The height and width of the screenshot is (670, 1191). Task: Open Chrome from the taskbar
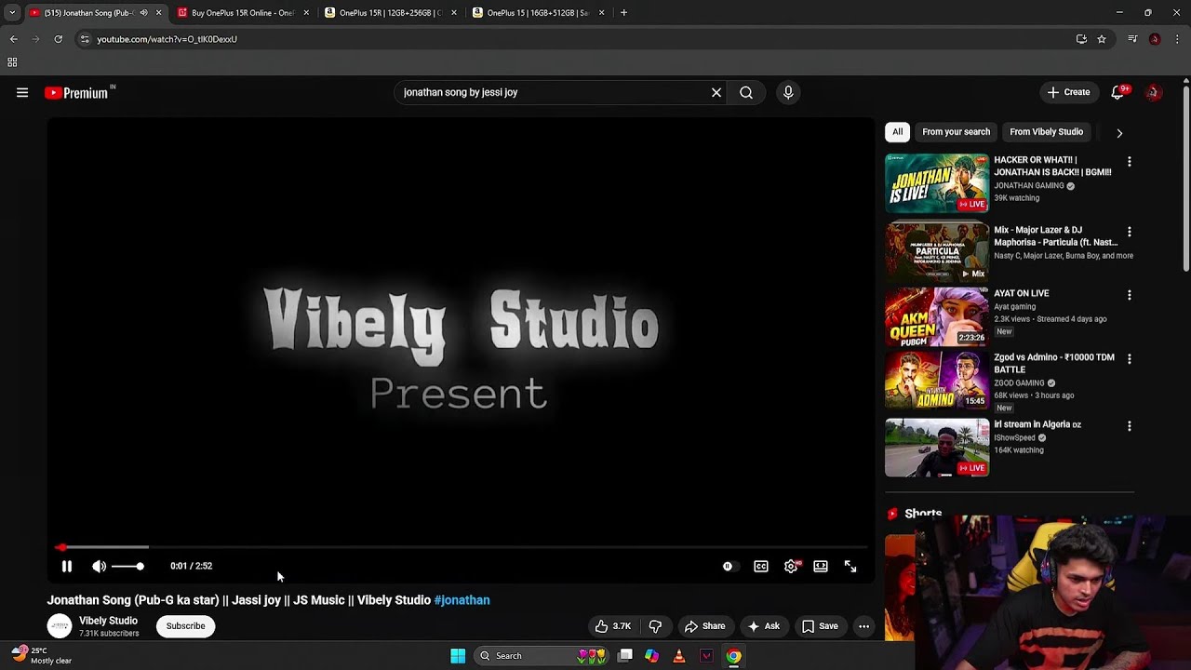pyautogui.click(x=733, y=656)
